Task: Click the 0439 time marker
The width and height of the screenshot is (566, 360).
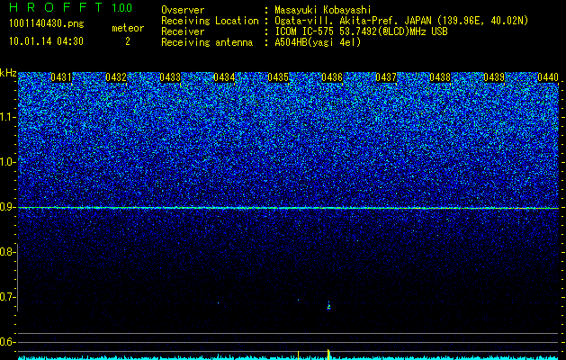Action: coord(494,77)
